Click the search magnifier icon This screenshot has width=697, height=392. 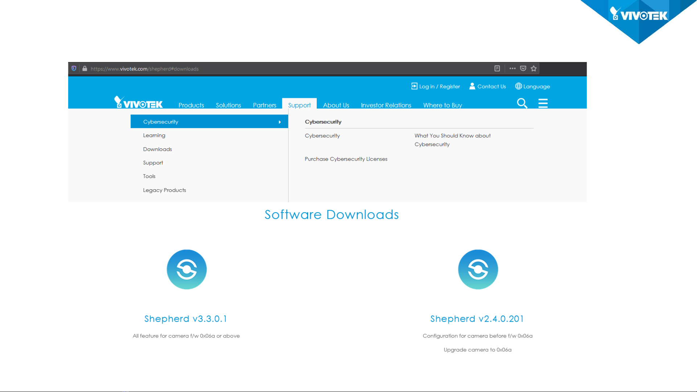pyautogui.click(x=522, y=103)
